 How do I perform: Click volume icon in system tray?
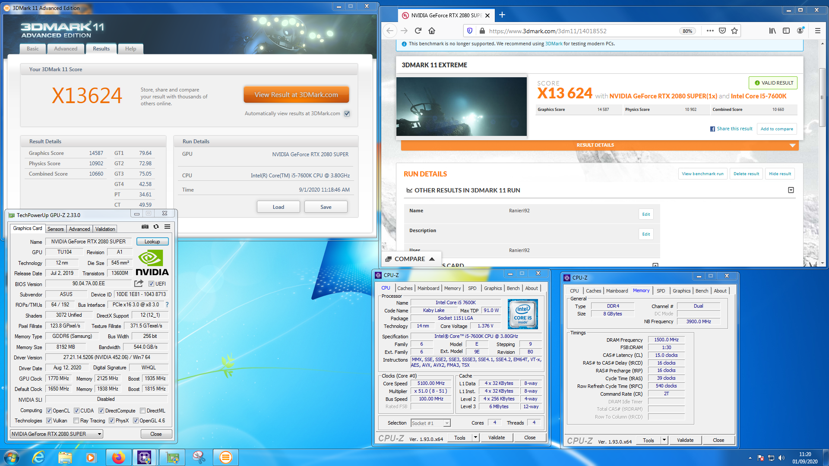(x=781, y=458)
